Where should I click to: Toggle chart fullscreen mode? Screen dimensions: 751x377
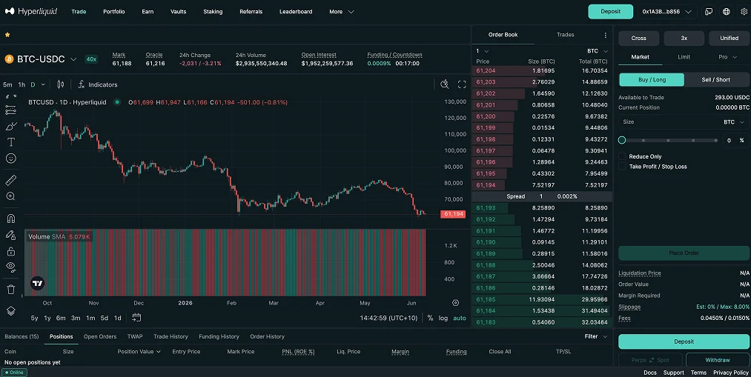pyautogui.click(x=462, y=84)
